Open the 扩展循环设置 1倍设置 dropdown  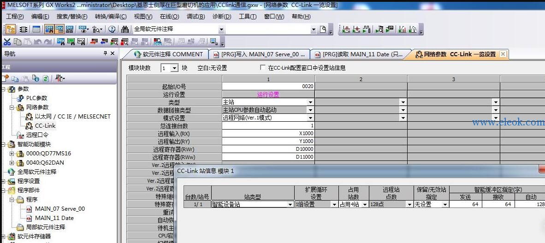pos(334,205)
